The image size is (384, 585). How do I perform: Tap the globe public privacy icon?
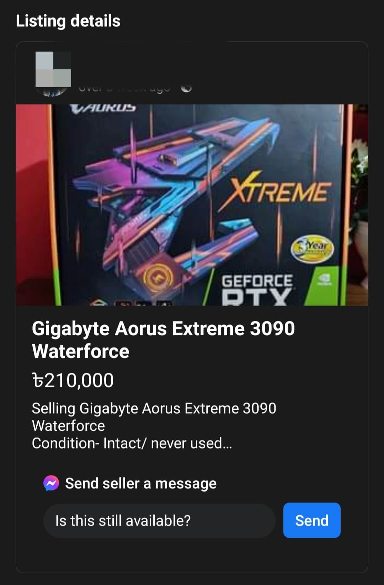tap(186, 88)
